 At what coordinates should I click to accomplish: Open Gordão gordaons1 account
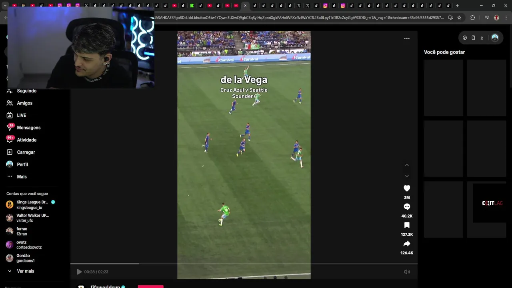click(x=20, y=258)
